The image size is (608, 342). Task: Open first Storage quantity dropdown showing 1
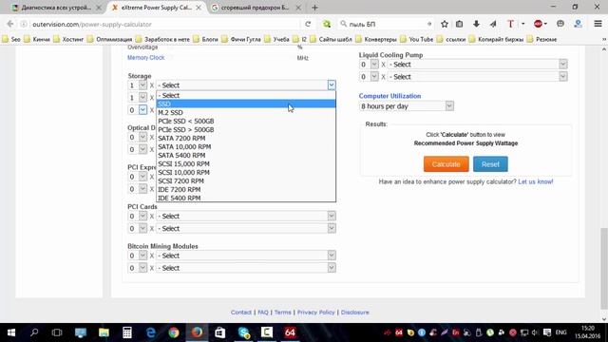click(137, 85)
